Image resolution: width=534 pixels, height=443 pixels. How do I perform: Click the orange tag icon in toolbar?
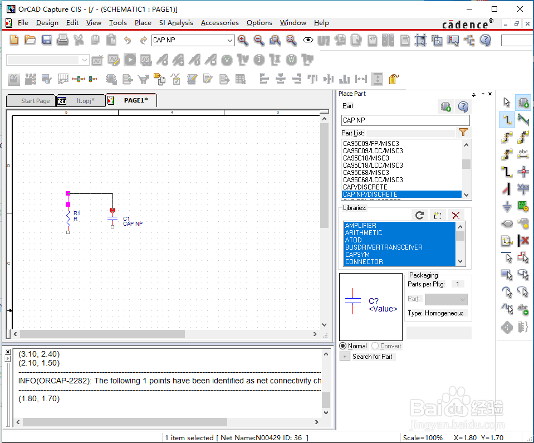tap(393, 79)
